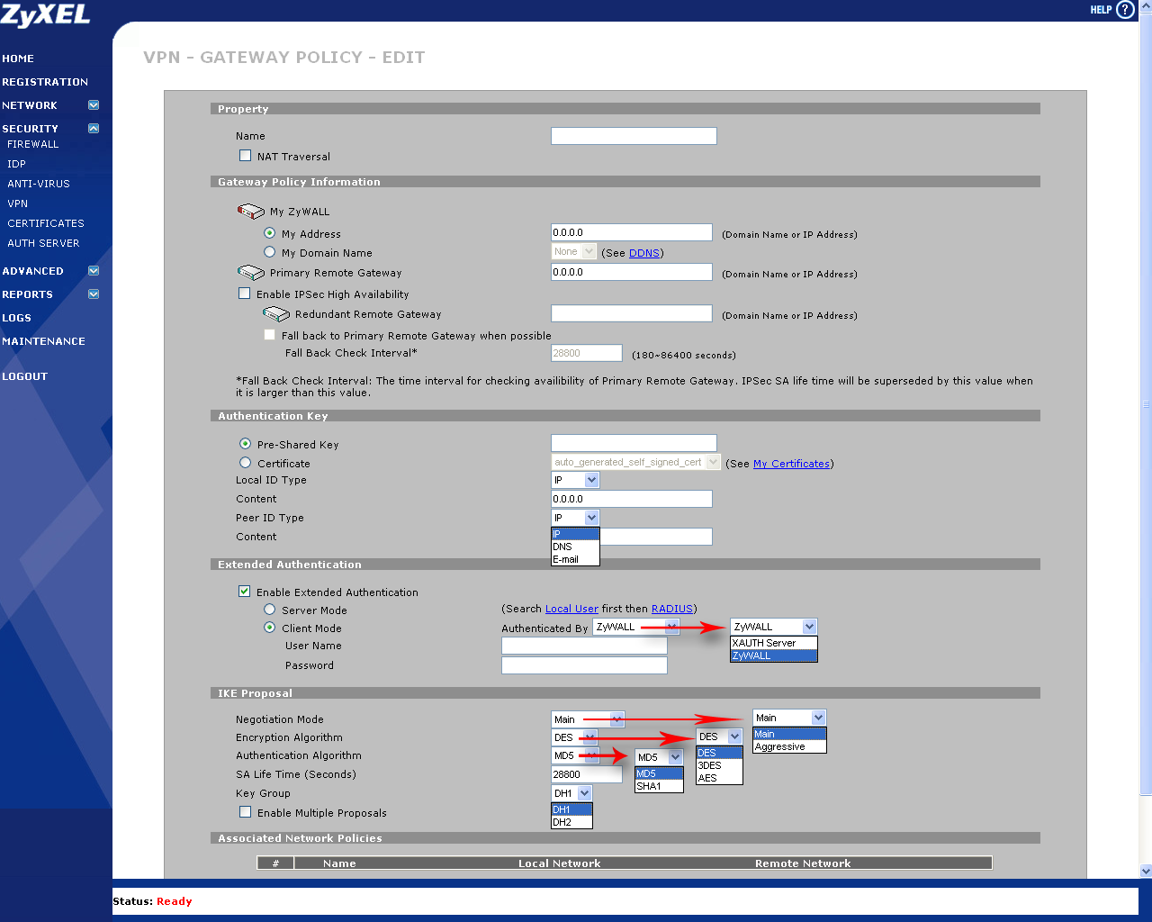Expand the NETWORK sidebar section arrow
Image resolution: width=1152 pixels, height=922 pixels.
[x=94, y=105]
